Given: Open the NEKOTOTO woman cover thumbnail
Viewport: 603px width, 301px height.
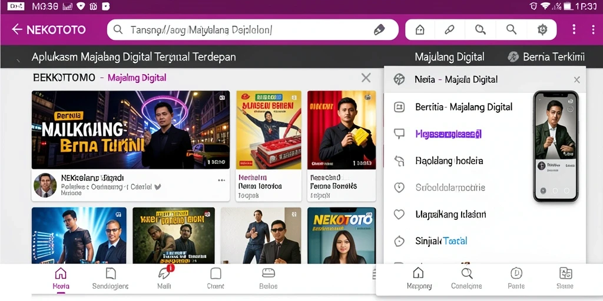Looking at the screenshot, I should (342, 235).
